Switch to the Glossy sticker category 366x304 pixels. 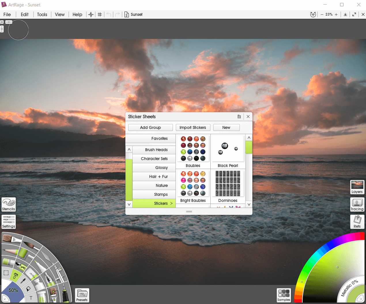click(161, 168)
